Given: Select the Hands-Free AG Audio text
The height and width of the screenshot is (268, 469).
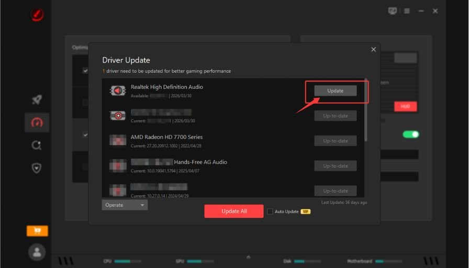Looking at the screenshot, I should click(200, 162).
